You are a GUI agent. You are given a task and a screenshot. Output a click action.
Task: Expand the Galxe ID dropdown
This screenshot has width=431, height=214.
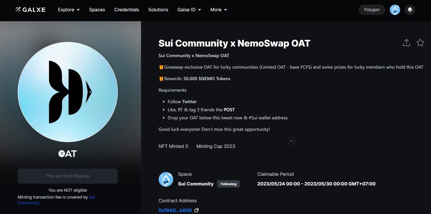189,10
